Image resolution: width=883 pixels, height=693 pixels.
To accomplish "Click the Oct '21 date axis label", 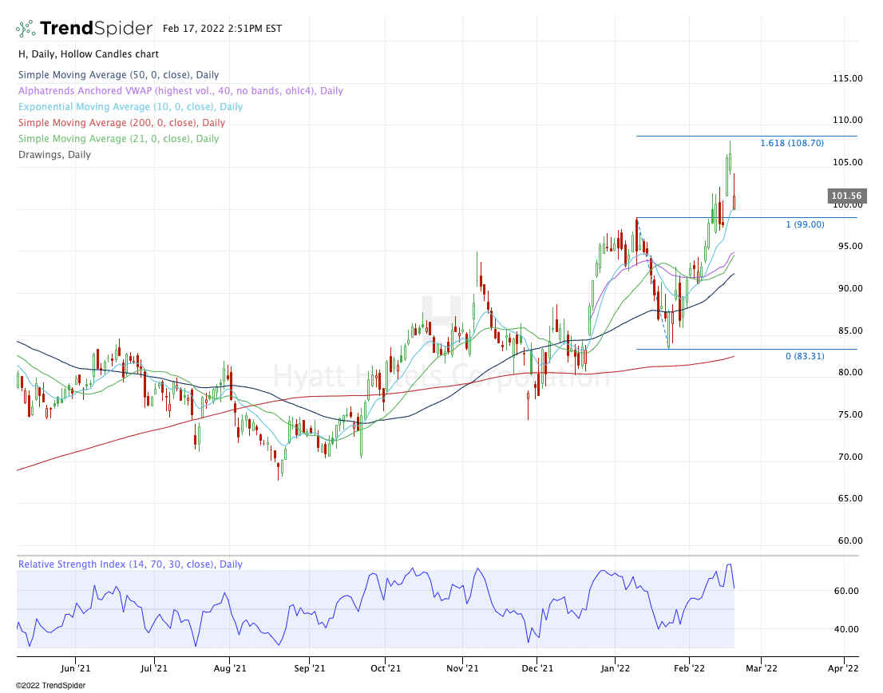I will click(x=385, y=667).
